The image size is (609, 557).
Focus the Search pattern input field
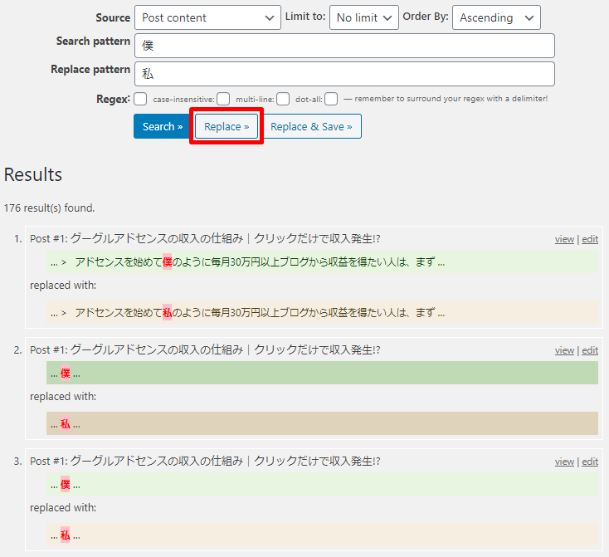(x=344, y=46)
